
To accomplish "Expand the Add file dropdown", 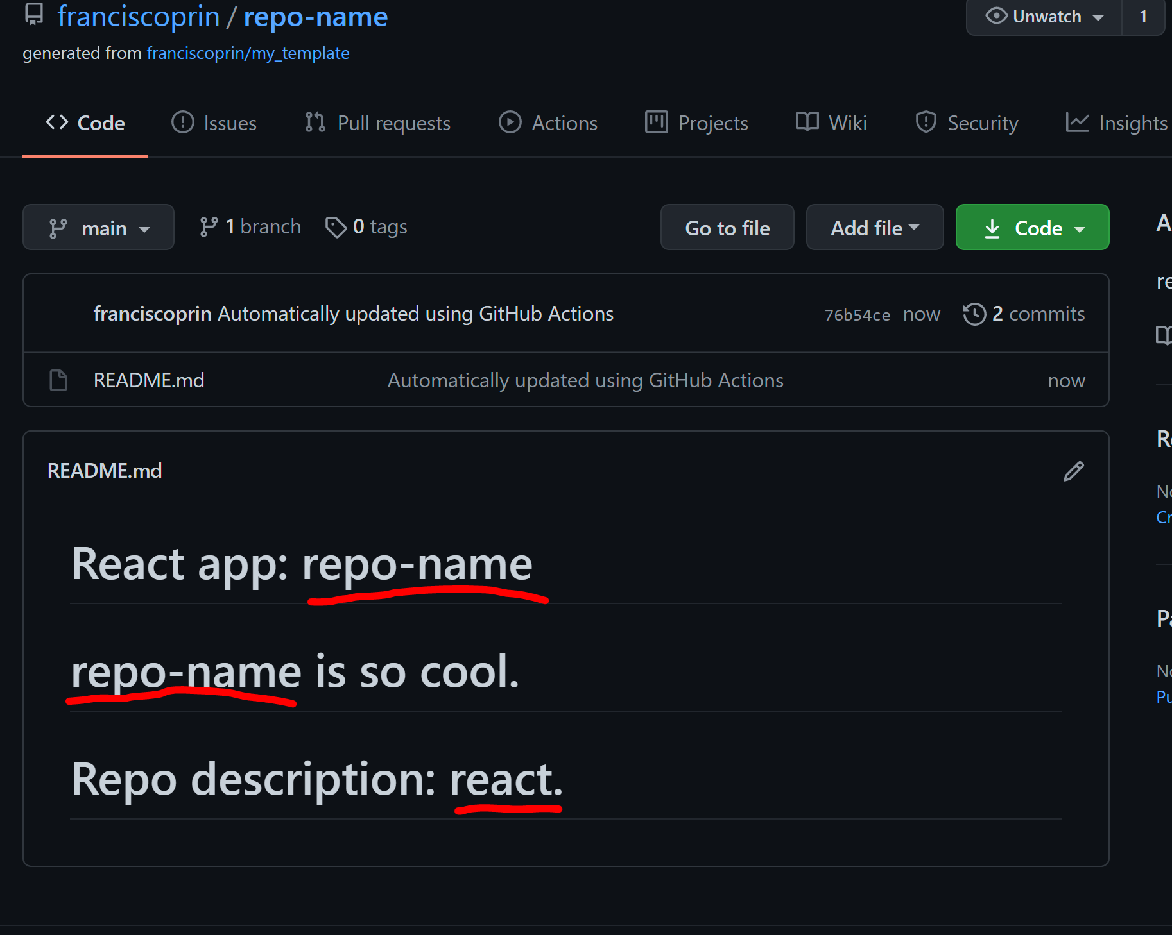I will pos(875,228).
